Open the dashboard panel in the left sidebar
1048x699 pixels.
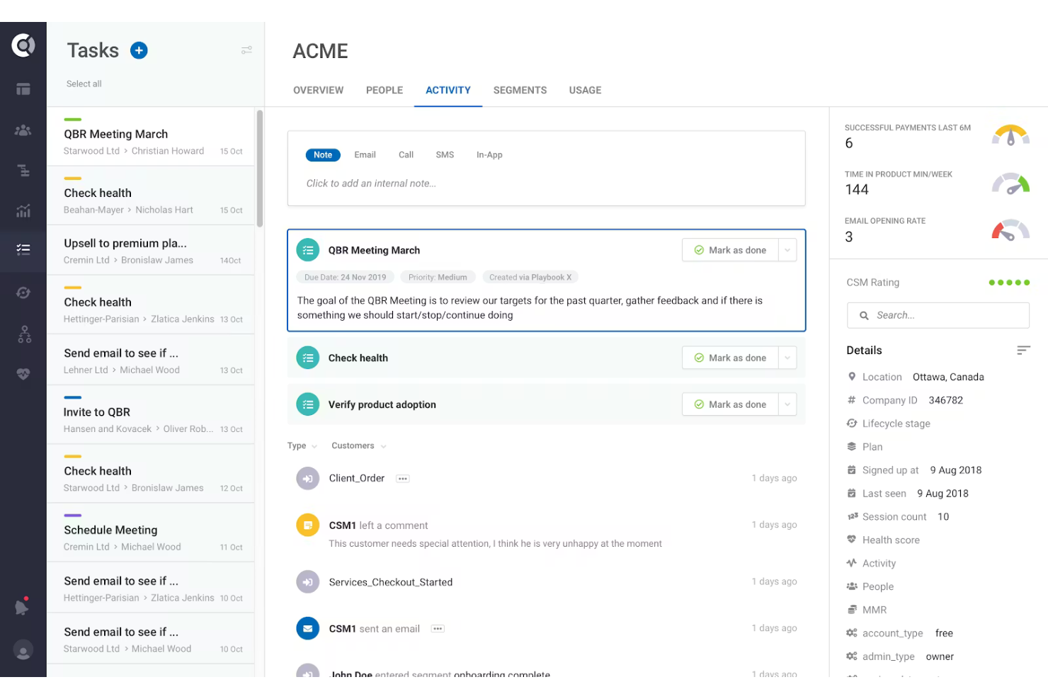tap(23, 89)
